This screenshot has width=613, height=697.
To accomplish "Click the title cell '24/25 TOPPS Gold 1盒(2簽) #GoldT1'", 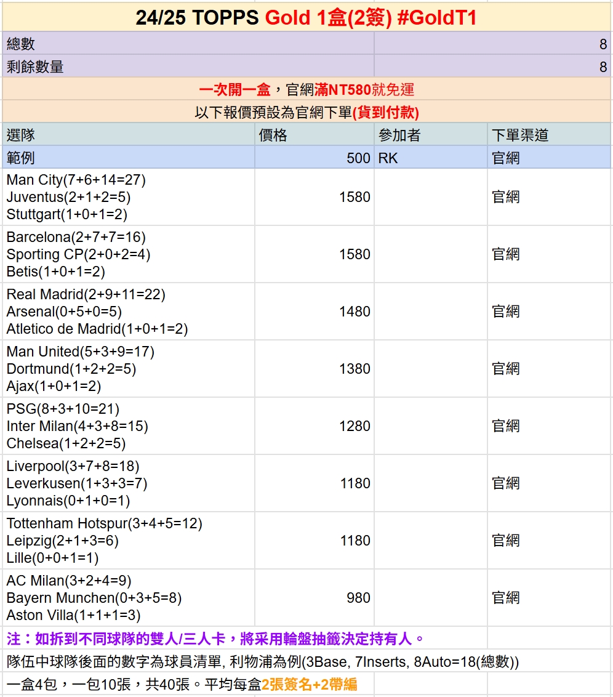I will tap(306, 17).
